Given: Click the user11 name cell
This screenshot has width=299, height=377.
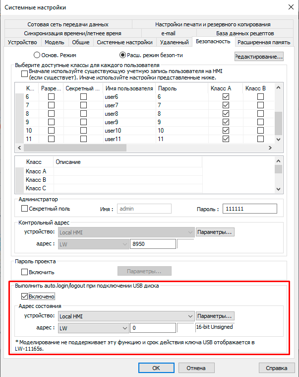Looking at the screenshot, I should pos(129,139).
